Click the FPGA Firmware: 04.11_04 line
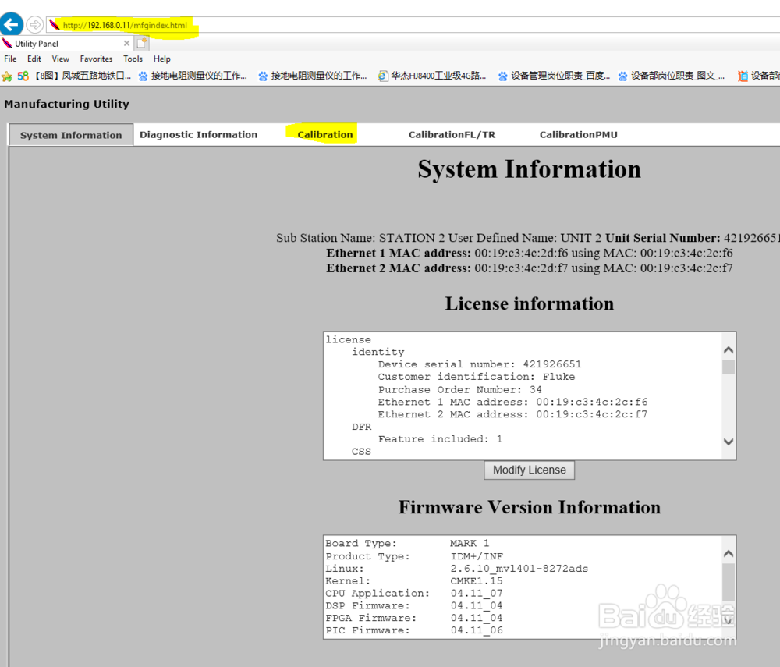 (414, 618)
